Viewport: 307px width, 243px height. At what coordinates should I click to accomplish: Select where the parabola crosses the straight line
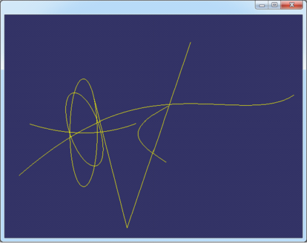coord(153,151)
